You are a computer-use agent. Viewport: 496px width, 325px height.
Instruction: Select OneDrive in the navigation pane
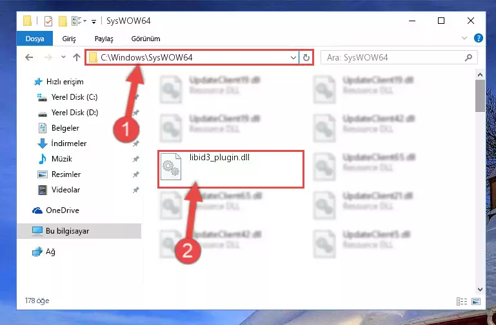(63, 210)
